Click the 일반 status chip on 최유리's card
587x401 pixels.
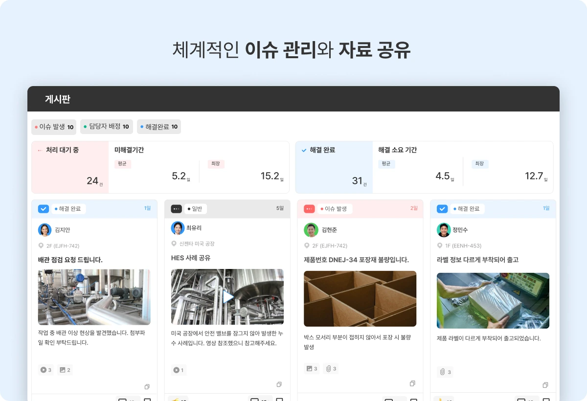[195, 209]
